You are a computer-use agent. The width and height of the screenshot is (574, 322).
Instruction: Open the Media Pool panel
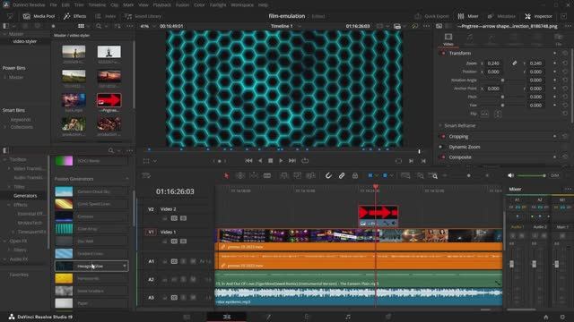point(39,16)
